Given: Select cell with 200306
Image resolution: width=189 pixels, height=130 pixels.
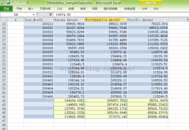Looking at the screenshot, I should (x=39, y=48).
